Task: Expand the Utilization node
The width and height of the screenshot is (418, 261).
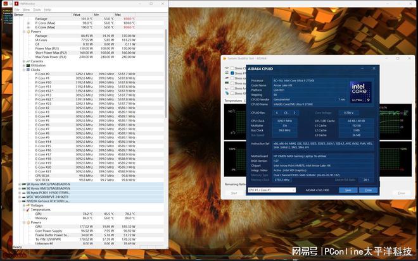Action: [24, 66]
